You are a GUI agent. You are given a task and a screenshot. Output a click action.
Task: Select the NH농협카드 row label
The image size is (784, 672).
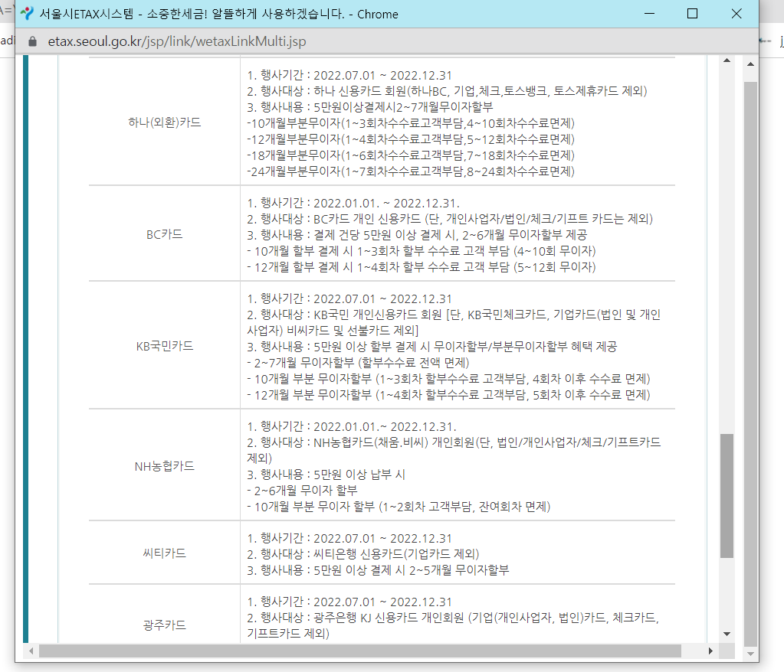(x=165, y=466)
